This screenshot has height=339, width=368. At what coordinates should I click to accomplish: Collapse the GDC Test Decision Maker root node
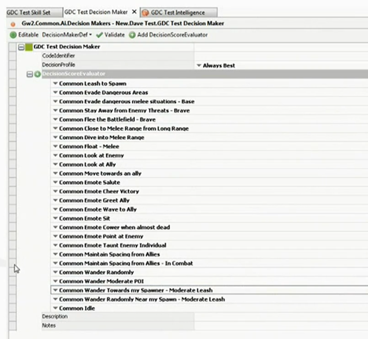point(21,47)
